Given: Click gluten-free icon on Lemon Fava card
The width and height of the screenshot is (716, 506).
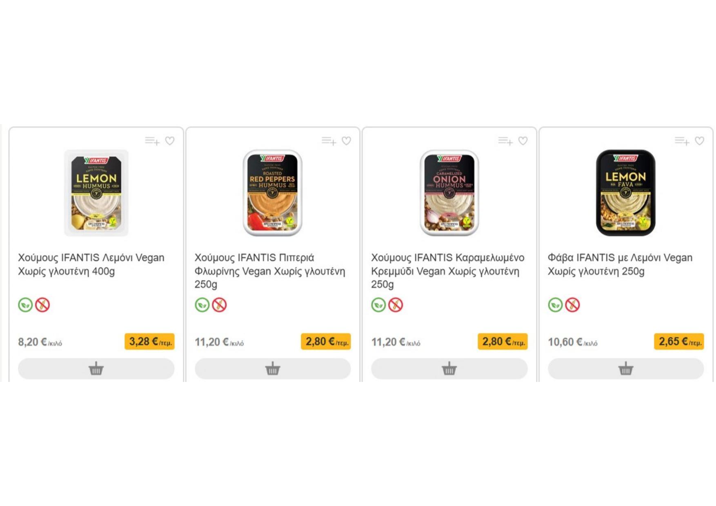Looking at the screenshot, I should [x=572, y=305].
